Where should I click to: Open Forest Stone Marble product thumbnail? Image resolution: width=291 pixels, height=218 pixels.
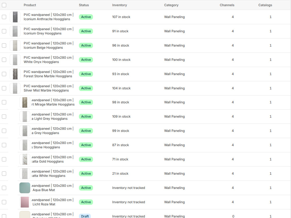[x=15, y=74]
